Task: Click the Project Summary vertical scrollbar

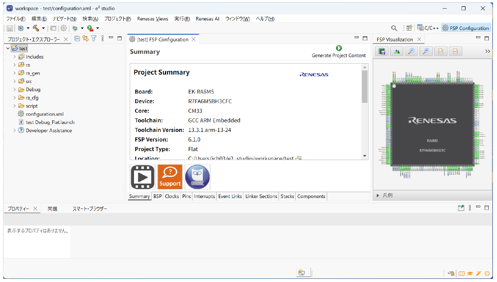Action: click(x=365, y=87)
